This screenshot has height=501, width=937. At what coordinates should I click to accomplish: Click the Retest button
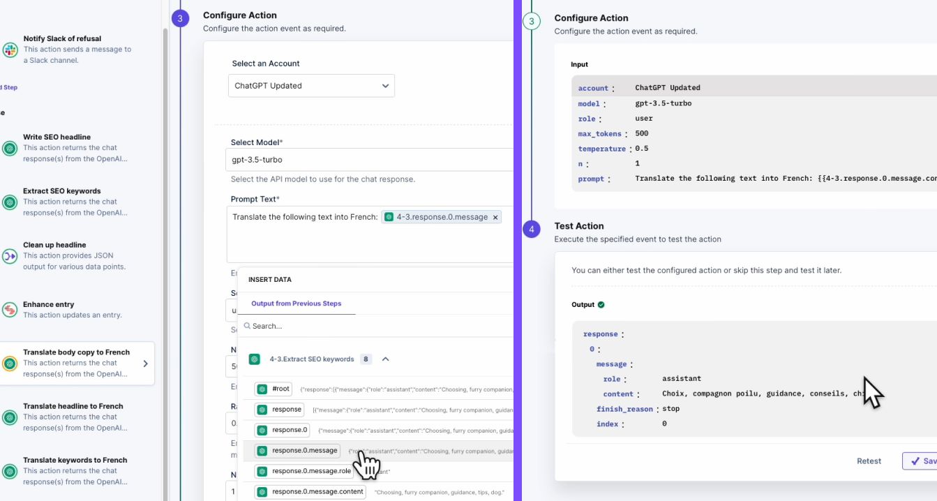[x=869, y=461]
